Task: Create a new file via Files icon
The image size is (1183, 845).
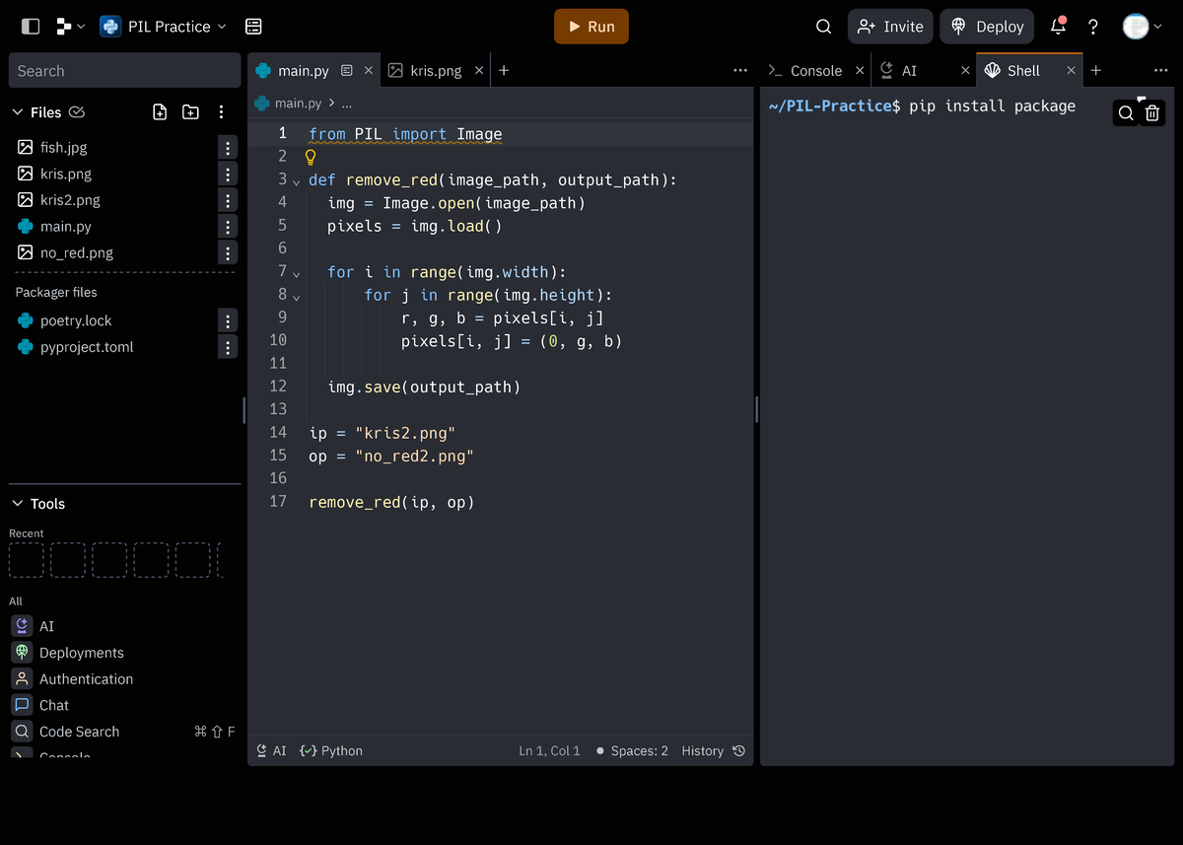Action: click(160, 112)
